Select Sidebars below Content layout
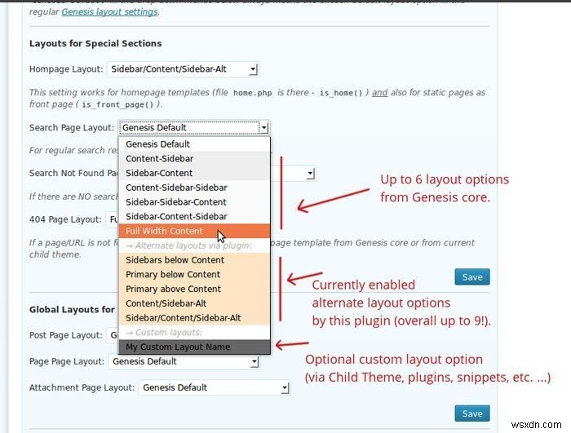This screenshot has width=571, height=433. point(175,260)
